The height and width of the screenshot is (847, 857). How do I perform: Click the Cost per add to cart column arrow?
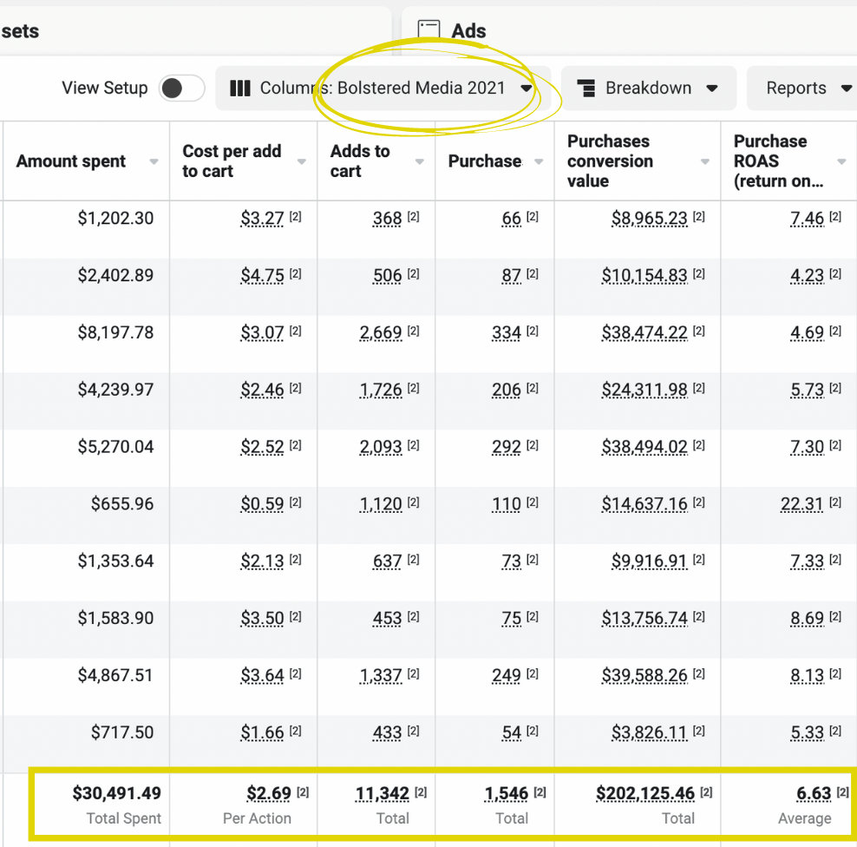tap(302, 161)
